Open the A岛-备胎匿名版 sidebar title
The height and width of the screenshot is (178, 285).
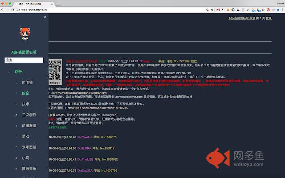coord(24,52)
